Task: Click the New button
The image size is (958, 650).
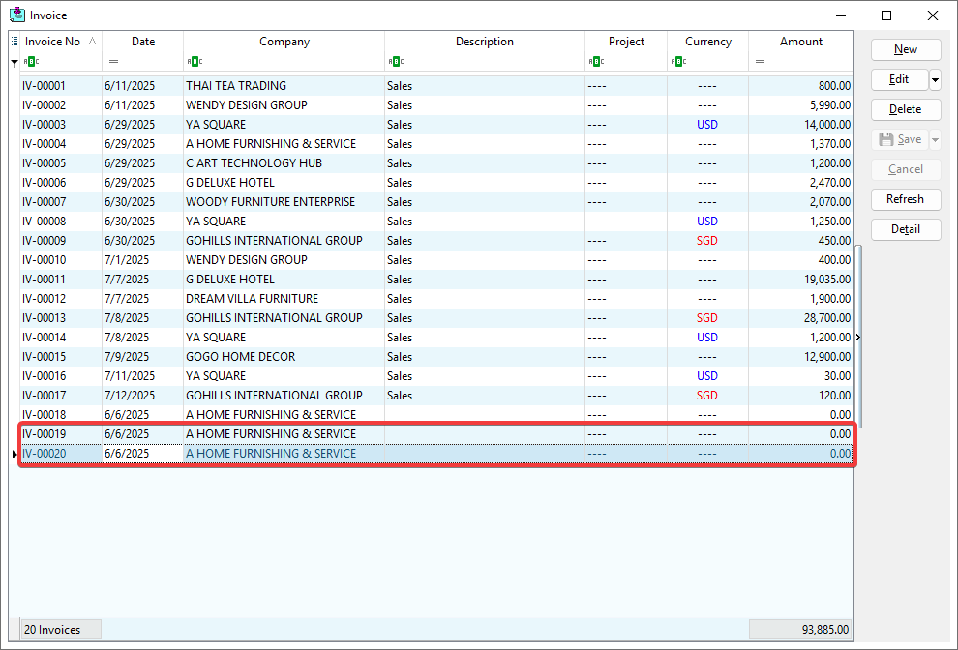Action: tap(906, 49)
